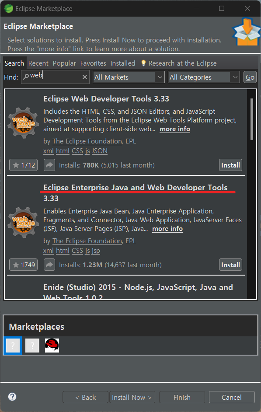Click the Back button
This screenshot has width=261, height=412.
point(85,397)
